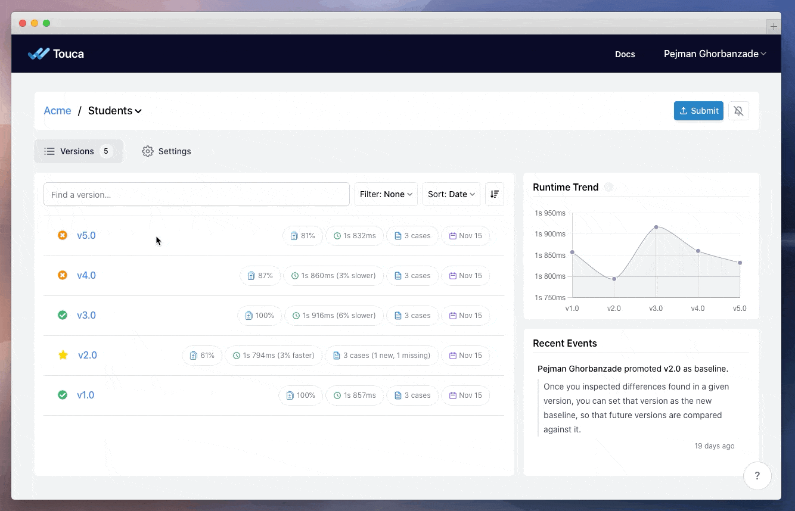The width and height of the screenshot is (795, 511).
Task: Open version v4.0
Action: (x=86, y=276)
